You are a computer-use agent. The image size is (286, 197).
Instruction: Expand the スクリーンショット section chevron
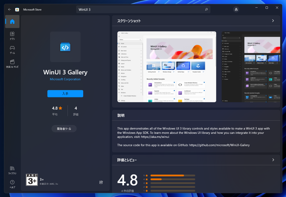tap(273, 21)
